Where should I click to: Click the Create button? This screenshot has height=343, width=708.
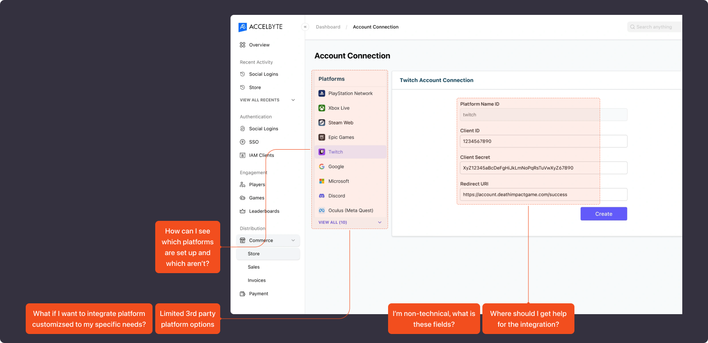(604, 214)
